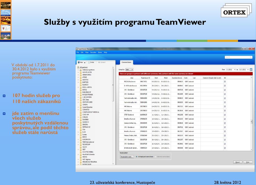This screenshot has height=185, width=256.
Task: Click the CSAD UH folder icon
Action: pyautogui.click(x=81, y=115)
